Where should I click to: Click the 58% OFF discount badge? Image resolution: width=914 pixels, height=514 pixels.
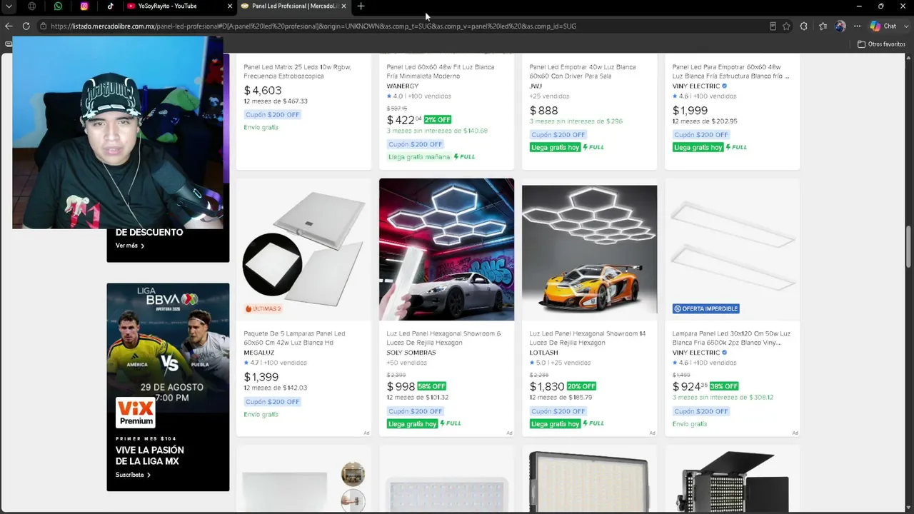coord(431,387)
